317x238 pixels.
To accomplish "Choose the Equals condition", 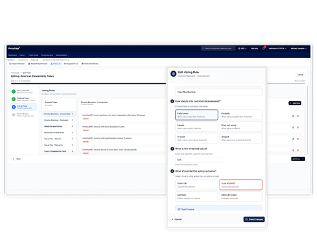I will (196, 127).
